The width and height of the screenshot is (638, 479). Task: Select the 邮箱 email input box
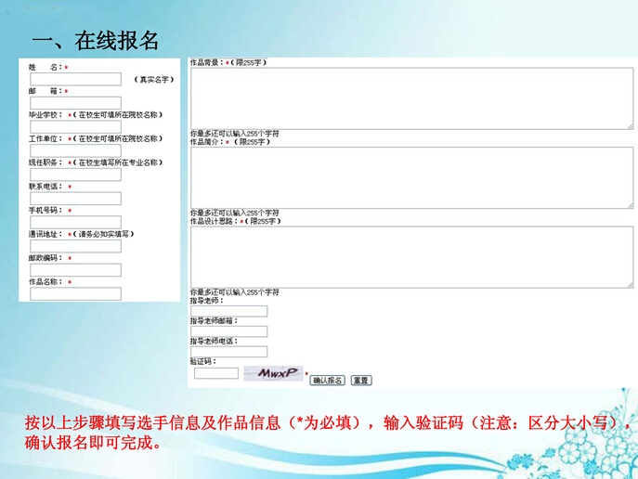click(75, 103)
